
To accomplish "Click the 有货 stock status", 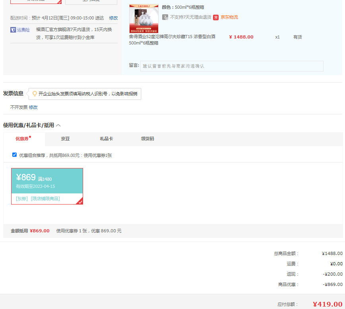I will 297,37.
